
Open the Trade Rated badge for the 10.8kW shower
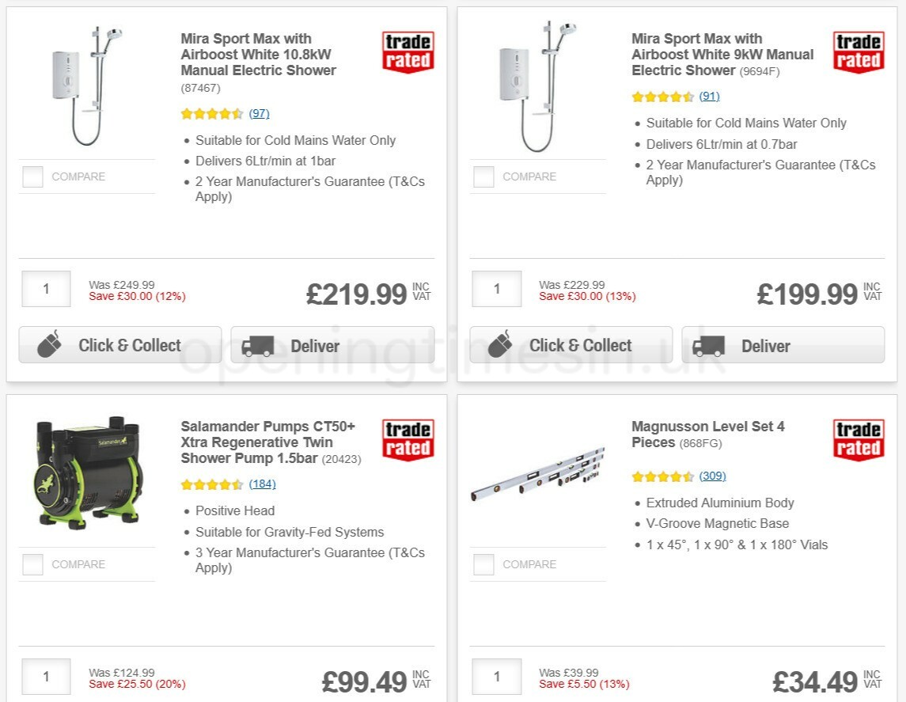(x=408, y=54)
